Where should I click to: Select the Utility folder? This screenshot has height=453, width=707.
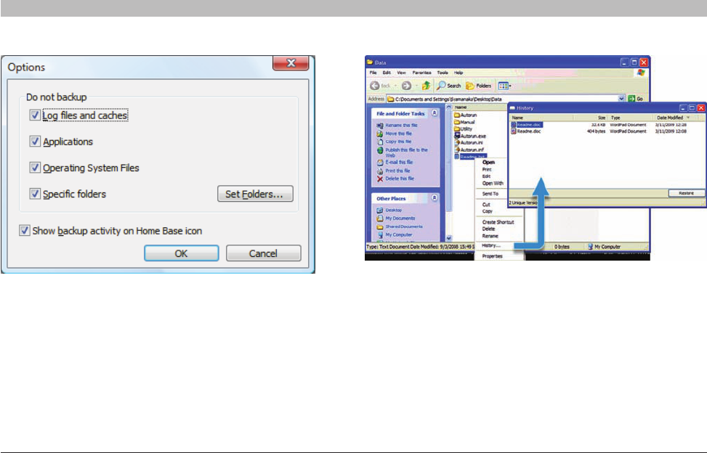tap(463, 128)
